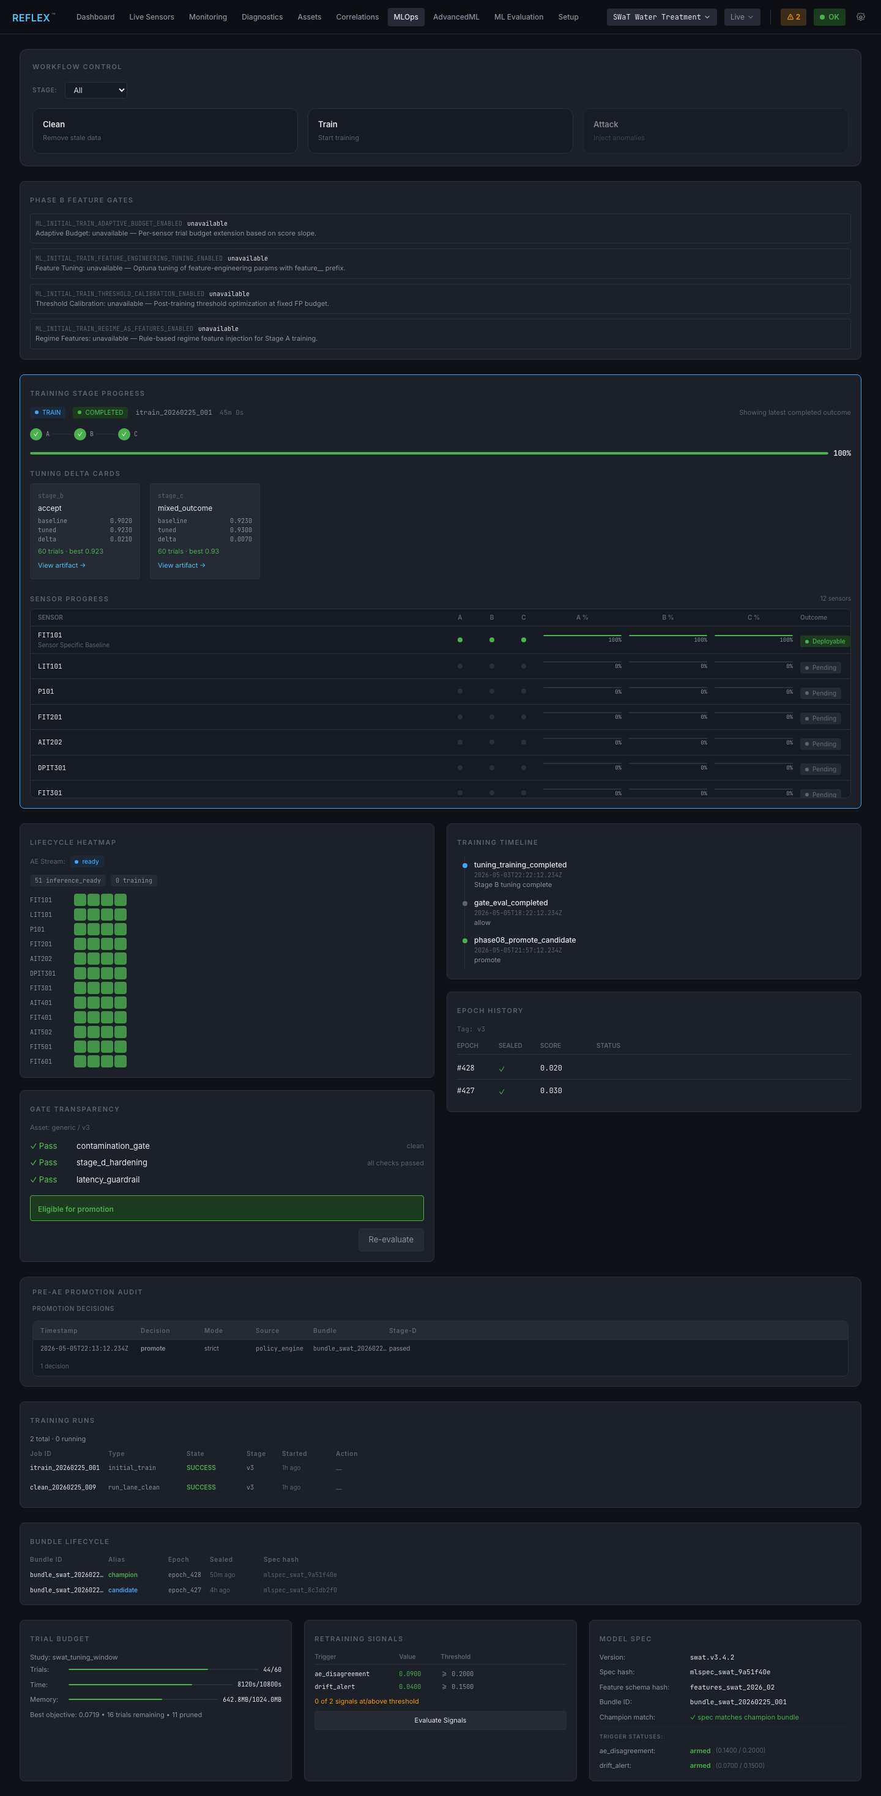Go to Live Sensors tab
The height and width of the screenshot is (1796, 881).
[151, 17]
